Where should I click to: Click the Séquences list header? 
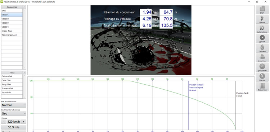pyautogui.click(x=12, y=7)
